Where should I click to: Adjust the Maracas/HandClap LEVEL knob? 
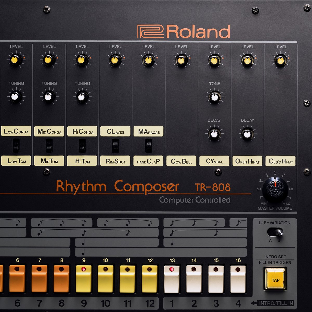[x=148, y=60]
